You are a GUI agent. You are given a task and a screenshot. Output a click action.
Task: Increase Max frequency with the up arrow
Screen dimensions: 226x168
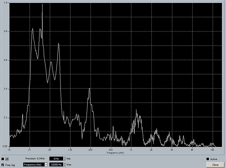tap(64, 163)
